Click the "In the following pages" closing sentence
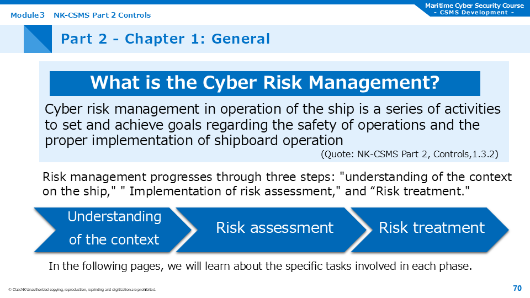Image resolution: width=530 pixels, height=298 pixels. (x=260, y=266)
